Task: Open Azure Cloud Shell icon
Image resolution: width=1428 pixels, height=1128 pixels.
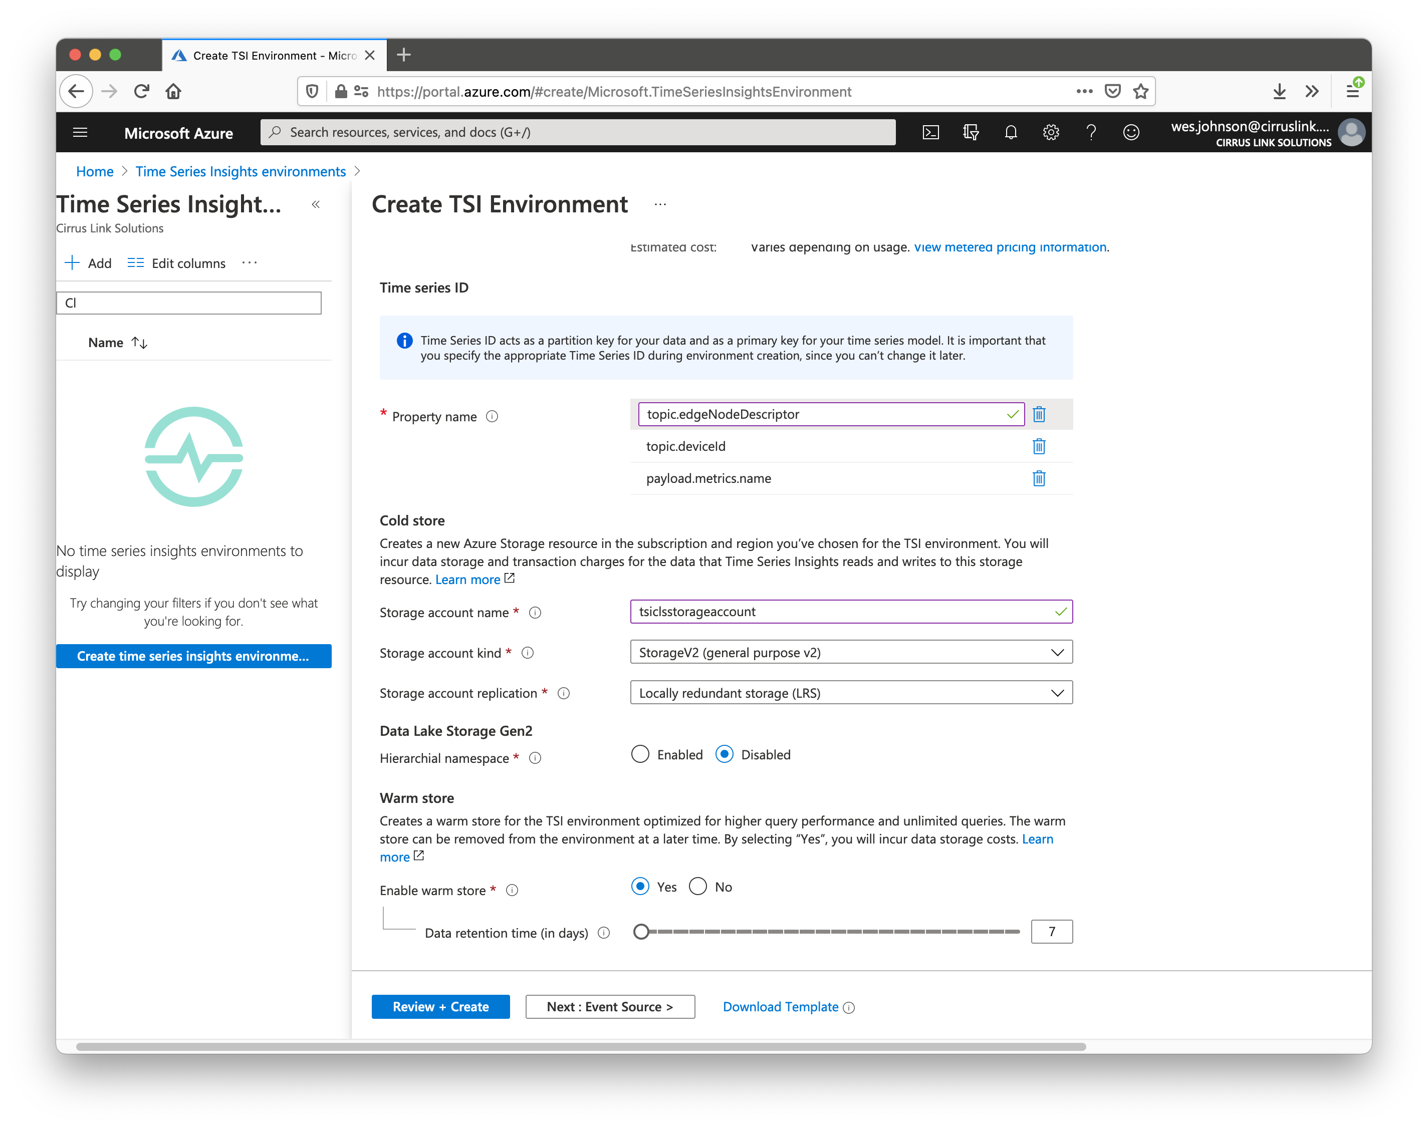Action: [x=930, y=133]
